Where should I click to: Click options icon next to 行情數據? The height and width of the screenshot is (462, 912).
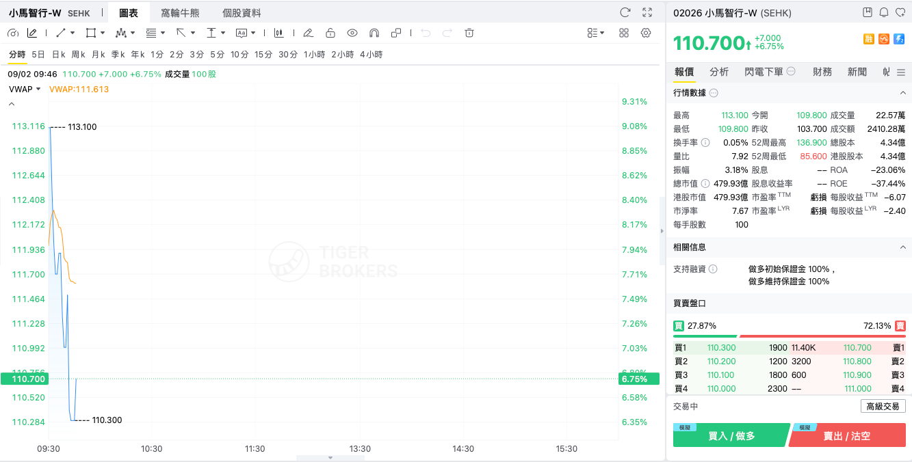[x=714, y=93]
